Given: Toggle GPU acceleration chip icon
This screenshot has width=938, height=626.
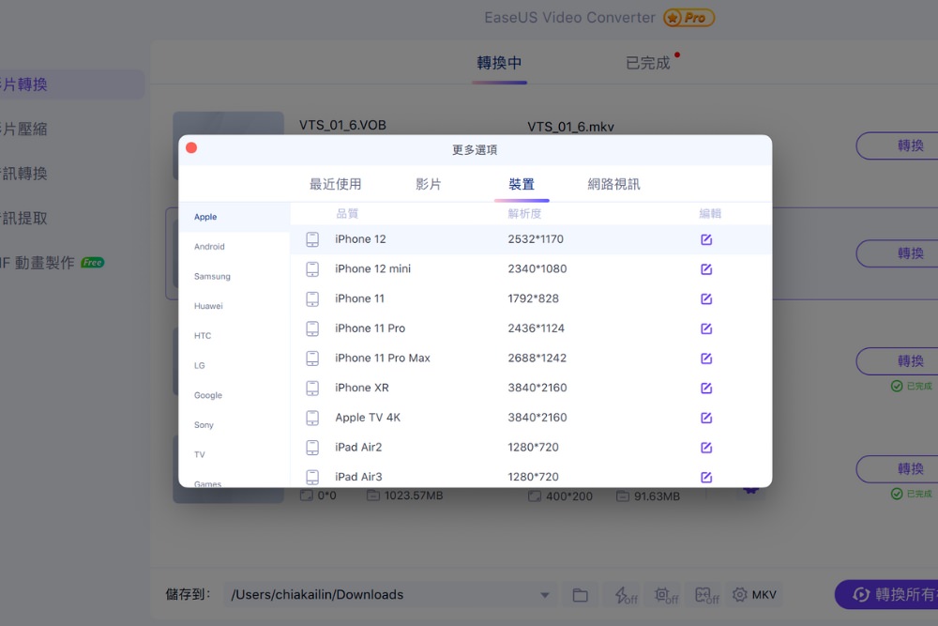Looking at the screenshot, I should (666, 595).
